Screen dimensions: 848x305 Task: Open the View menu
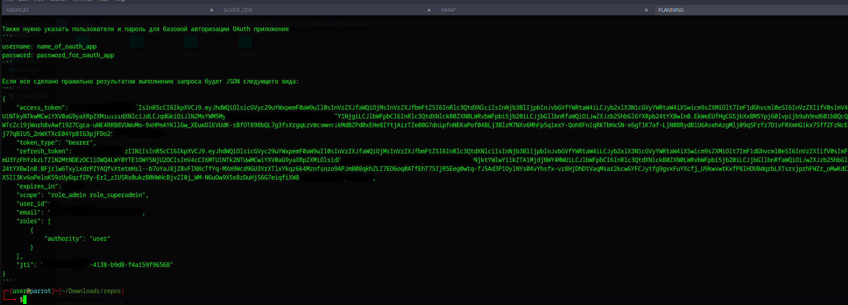click(39, 1)
